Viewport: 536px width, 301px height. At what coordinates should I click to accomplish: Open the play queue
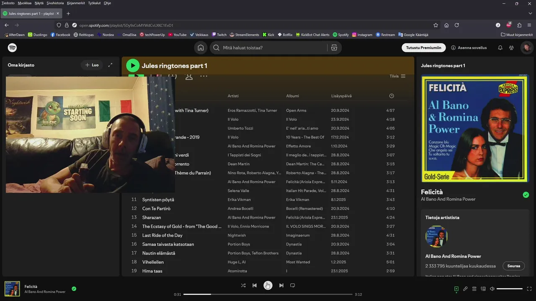coord(474,289)
